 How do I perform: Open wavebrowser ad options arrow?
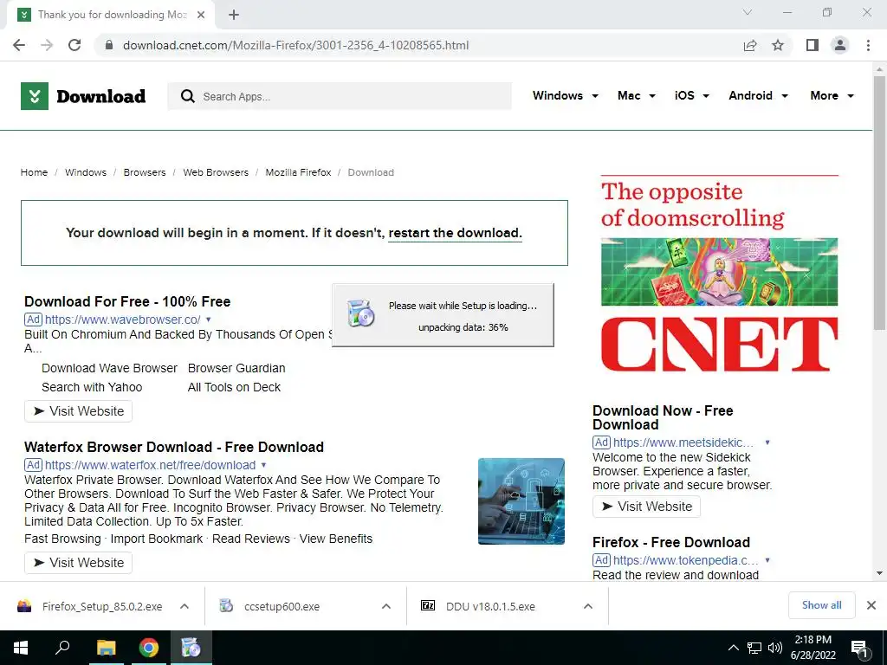[208, 320]
